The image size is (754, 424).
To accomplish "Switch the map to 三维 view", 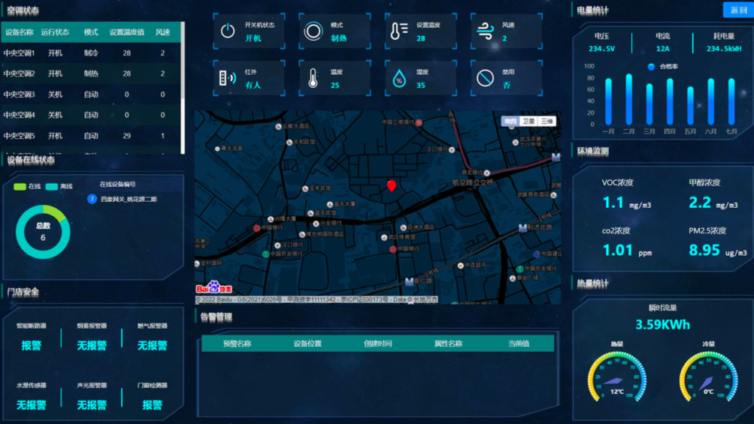I will pos(547,121).
